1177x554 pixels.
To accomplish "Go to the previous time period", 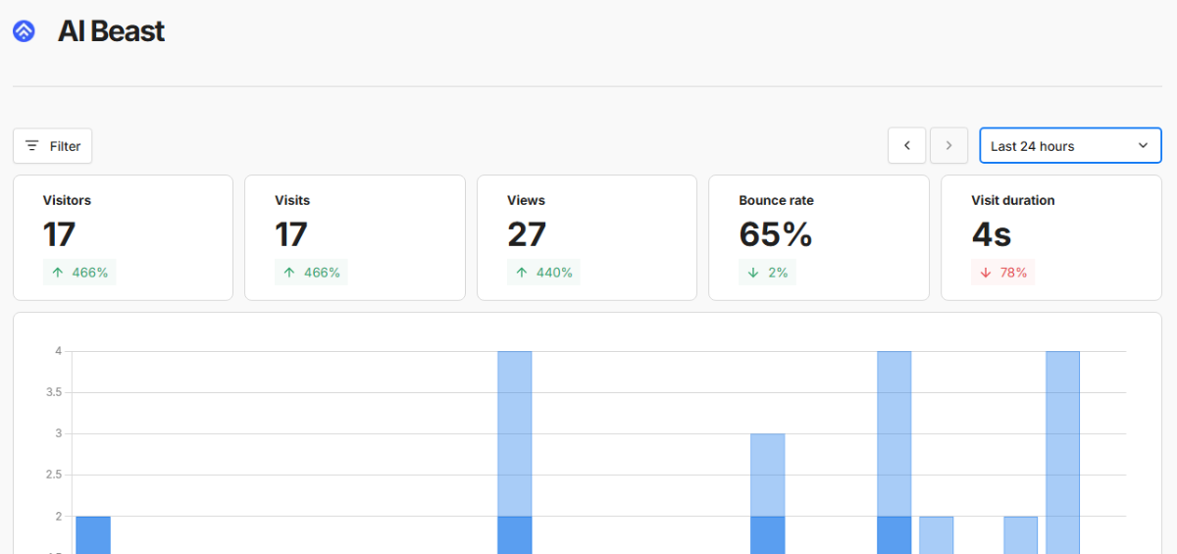I will (906, 146).
